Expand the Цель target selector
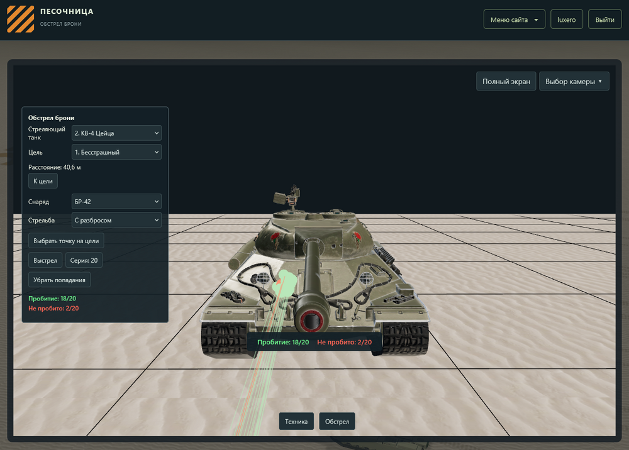Screen dimensions: 629x450 coord(116,152)
